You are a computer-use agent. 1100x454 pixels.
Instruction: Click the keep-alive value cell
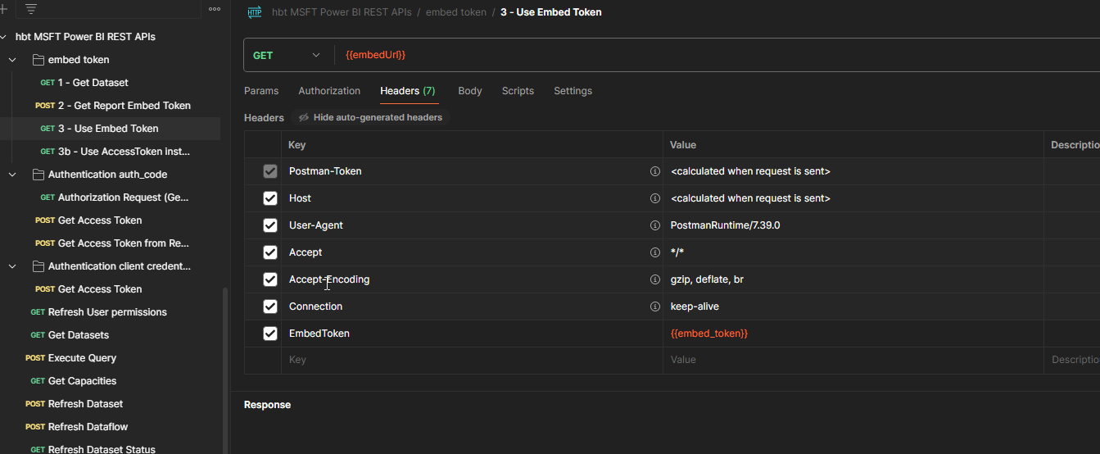[853, 306]
